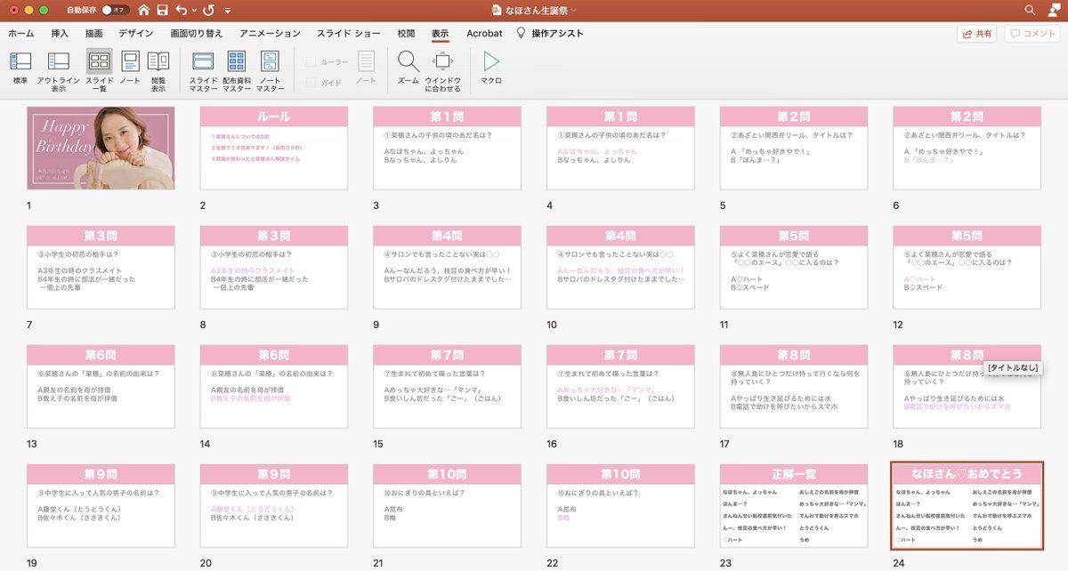1068x571 pixels.
Task: Select slide 17 第8問 thumbnail
Action: 794,386
